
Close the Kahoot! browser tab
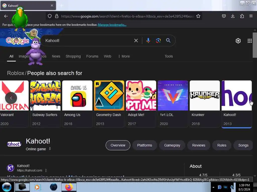(52, 5)
